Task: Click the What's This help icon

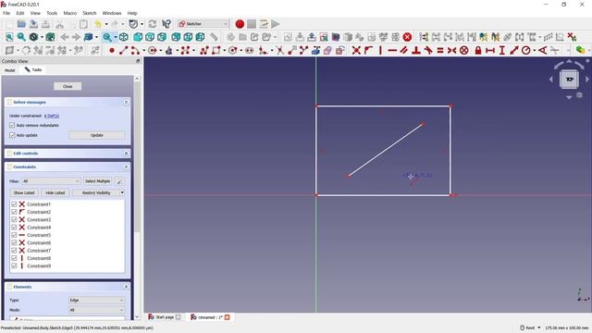Action: point(166,24)
